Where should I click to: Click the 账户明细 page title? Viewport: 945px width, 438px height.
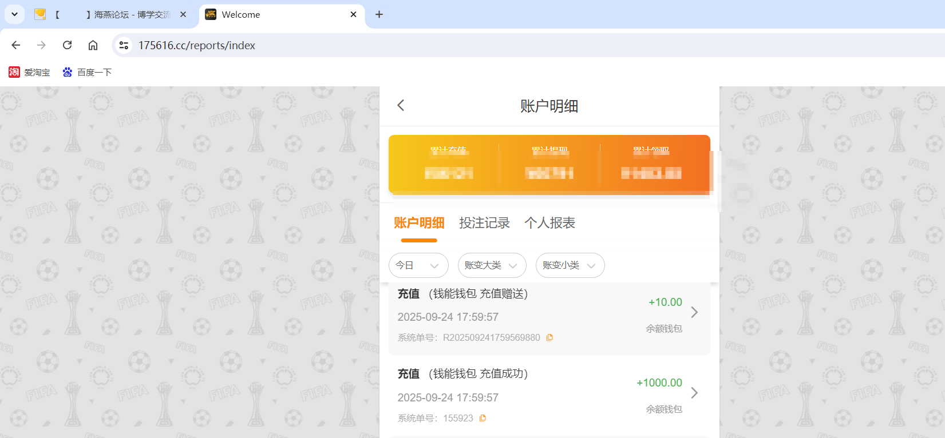click(549, 106)
